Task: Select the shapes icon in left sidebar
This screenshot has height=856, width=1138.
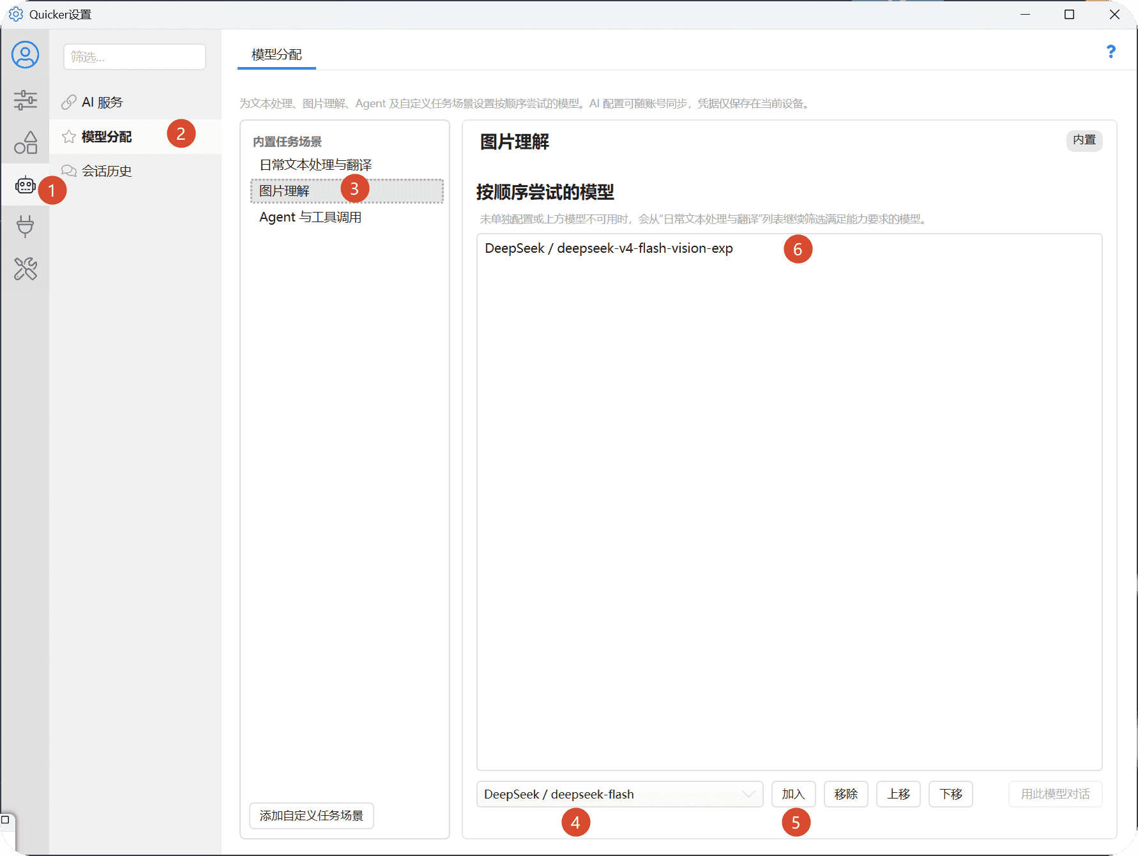Action: pos(25,142)
